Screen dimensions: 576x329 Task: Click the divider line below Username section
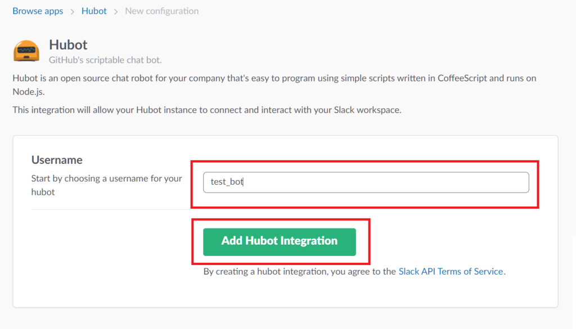point(110,209)
